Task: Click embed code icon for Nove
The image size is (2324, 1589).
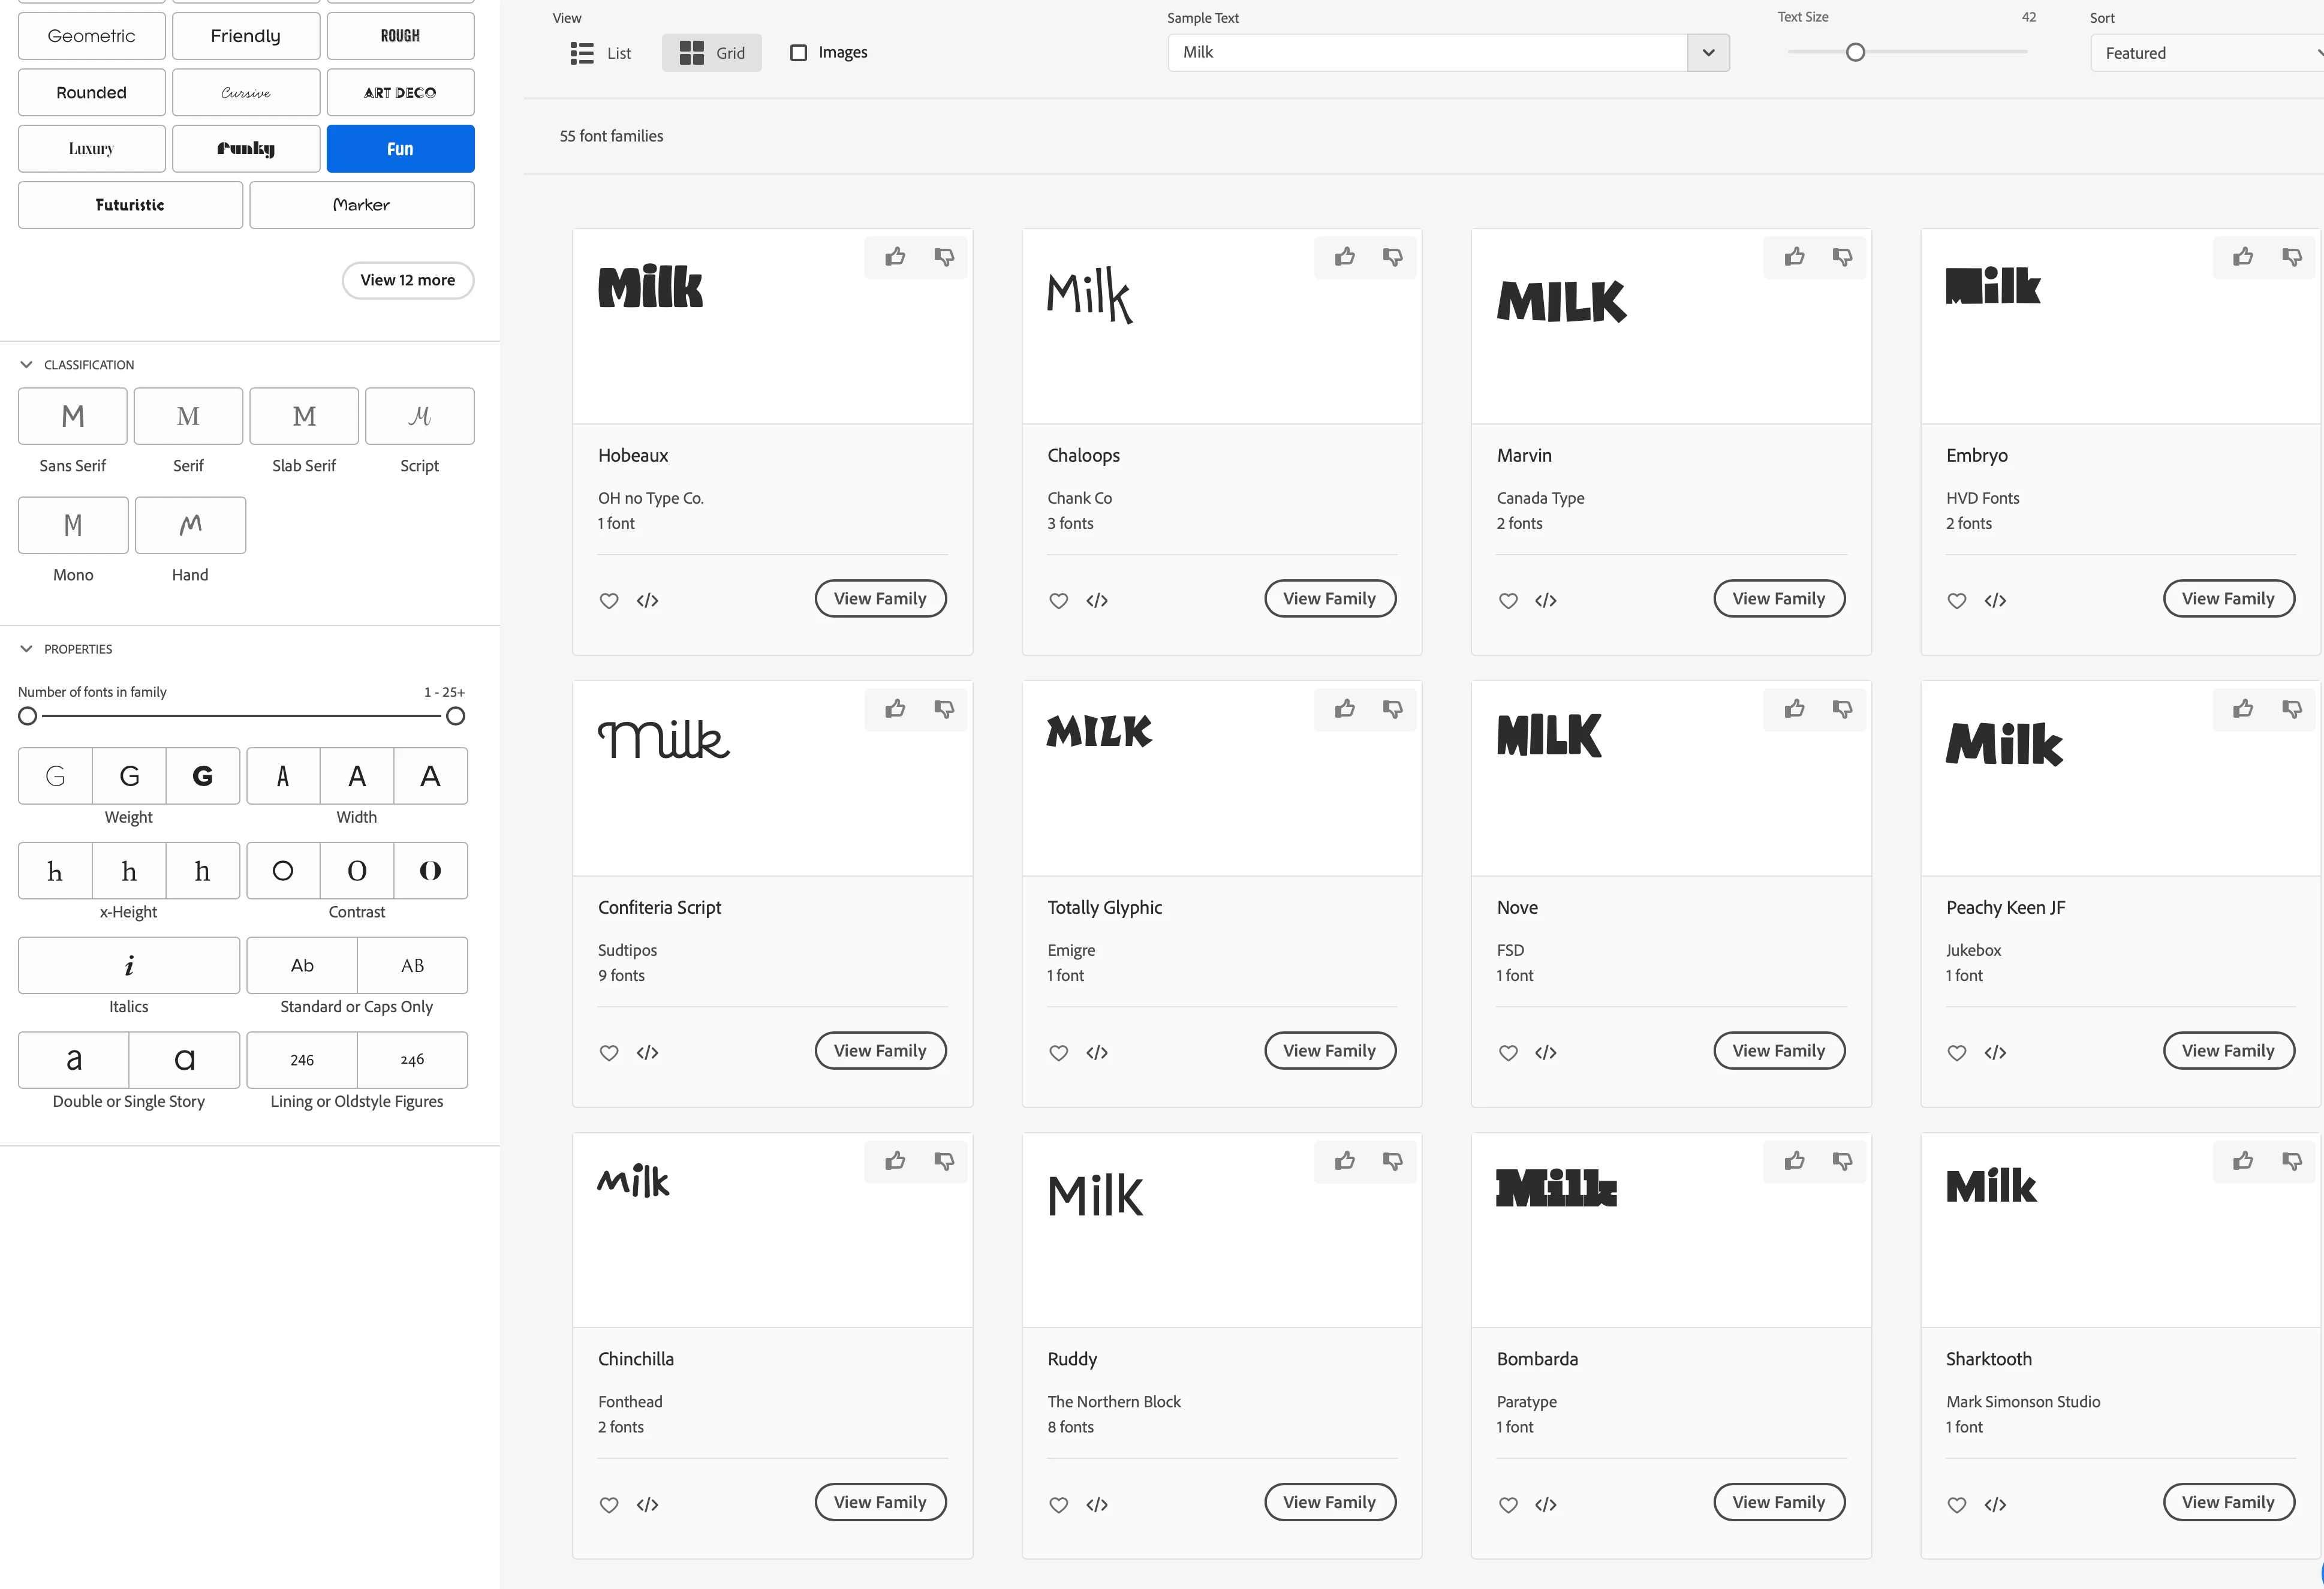Action: (x=1546, y=1052)
